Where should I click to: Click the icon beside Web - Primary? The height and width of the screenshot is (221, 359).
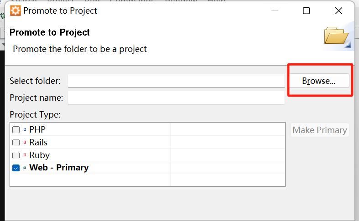click(x=25, y=168)
